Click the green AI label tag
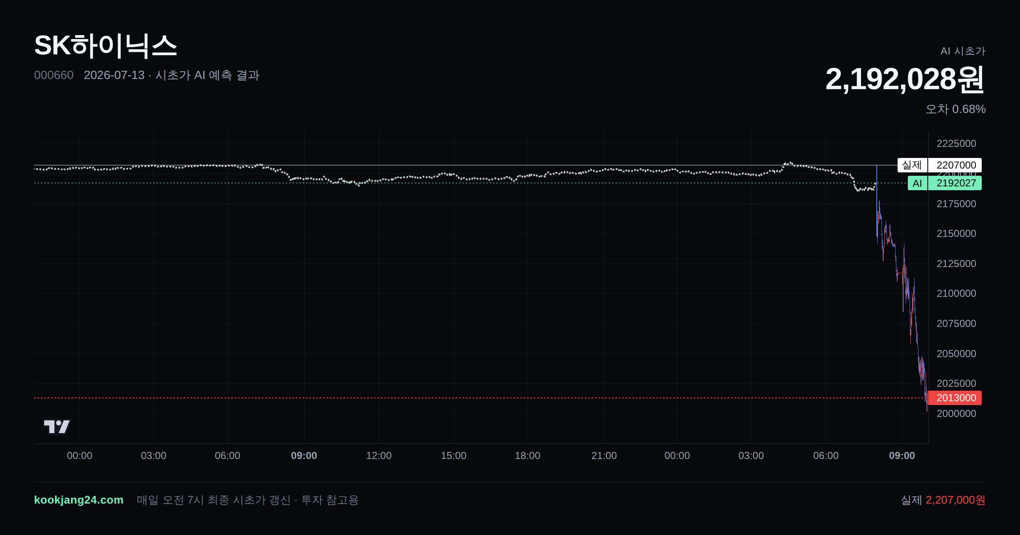The height and width of the screenshot is (535, 1020). pyautogui.click(x=917, y=183)
